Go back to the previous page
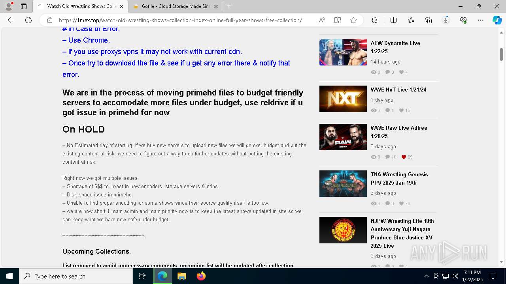506x284 pixels. tap(11, 20)
